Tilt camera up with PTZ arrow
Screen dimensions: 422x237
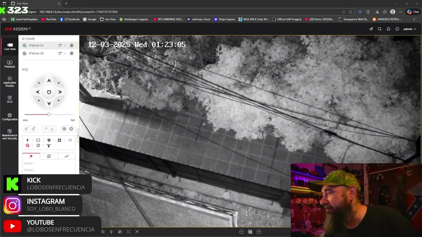click(x=49, y=81)
